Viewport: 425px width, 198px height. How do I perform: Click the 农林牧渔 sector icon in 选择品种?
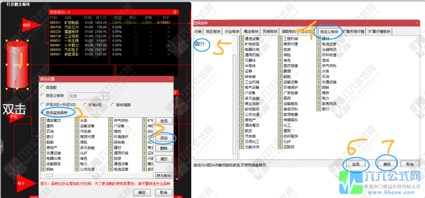point(319,55)
